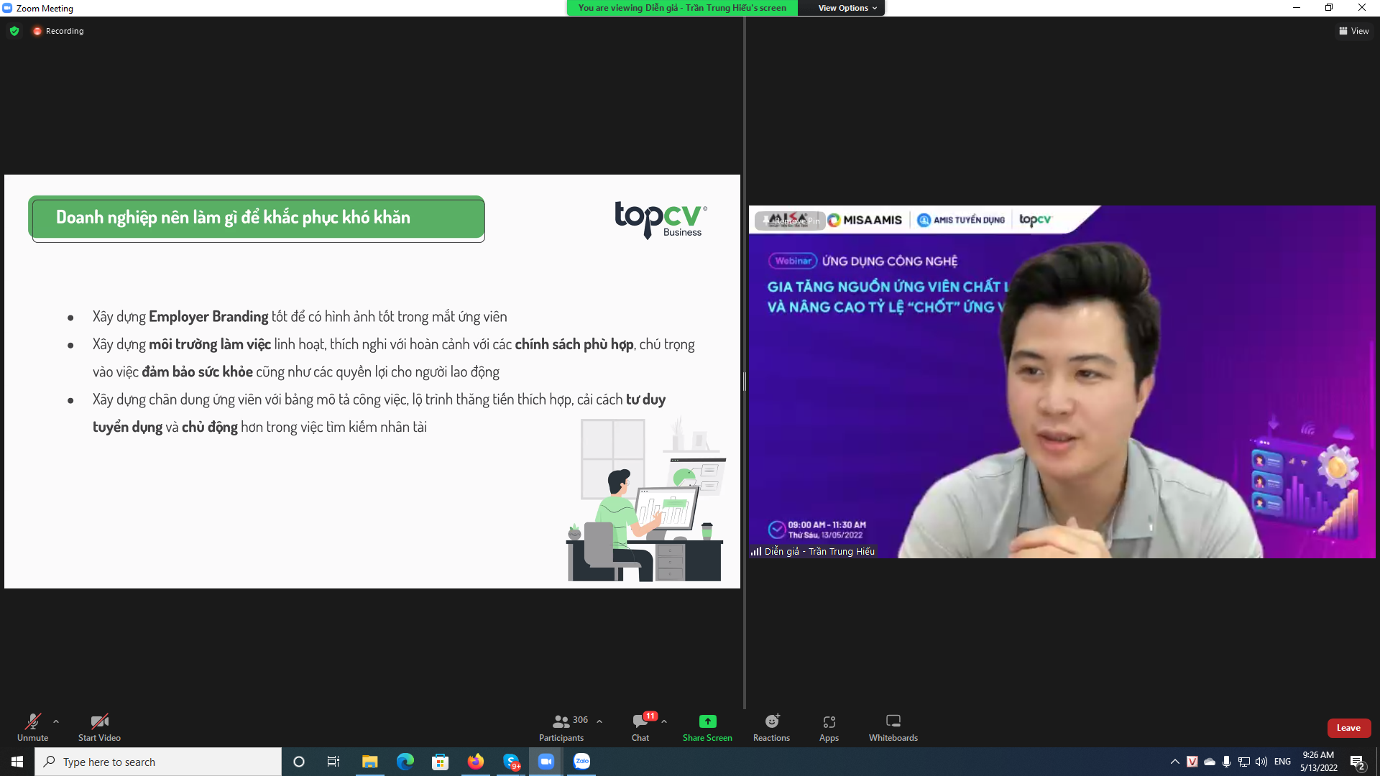The image size is (1380, 776).
Task: Open the Reactions emoji menu
Action: (x=771, y=721)
